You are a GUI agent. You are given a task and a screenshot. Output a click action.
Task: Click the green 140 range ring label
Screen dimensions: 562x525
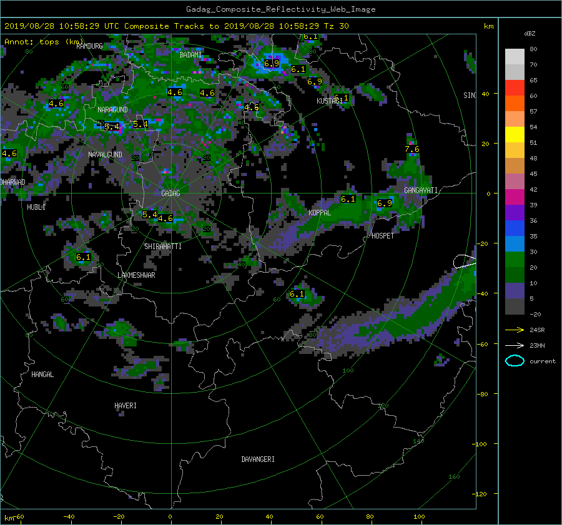click(x=418, y=441)
